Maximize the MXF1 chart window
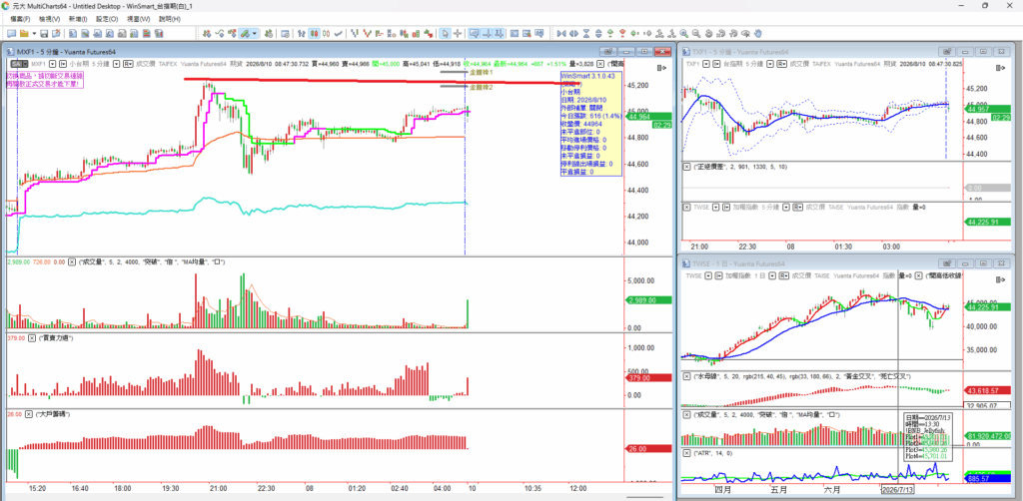1023x501 pixels. [x=644, y=52]
